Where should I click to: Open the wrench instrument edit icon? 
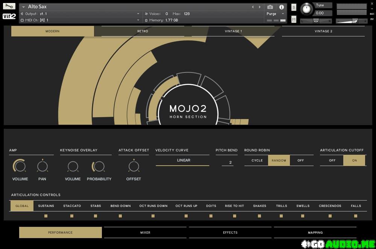click(x=9, y=6)
